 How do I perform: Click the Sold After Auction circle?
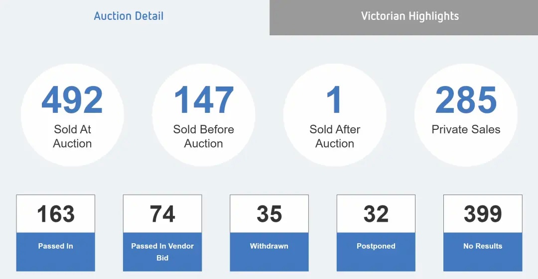point(335,115)
